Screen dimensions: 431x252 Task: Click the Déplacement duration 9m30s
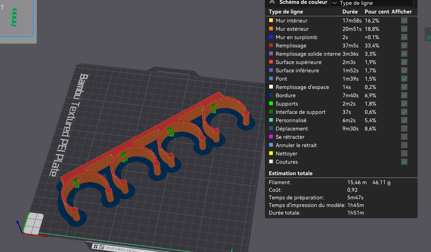[x=351, y=129]
